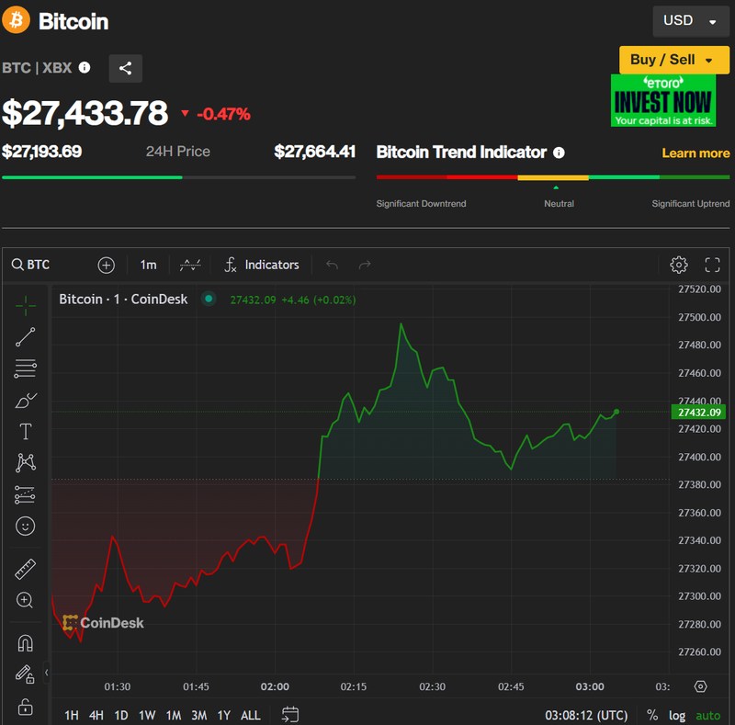The width and height of the screenshot is (735, 725).
Task: Click the BTC symbol search field
Action: tap(39, 265)
